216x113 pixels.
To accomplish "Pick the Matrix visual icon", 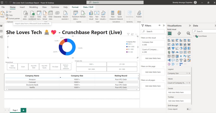I will pyautogui.click(x=177, y=56).
